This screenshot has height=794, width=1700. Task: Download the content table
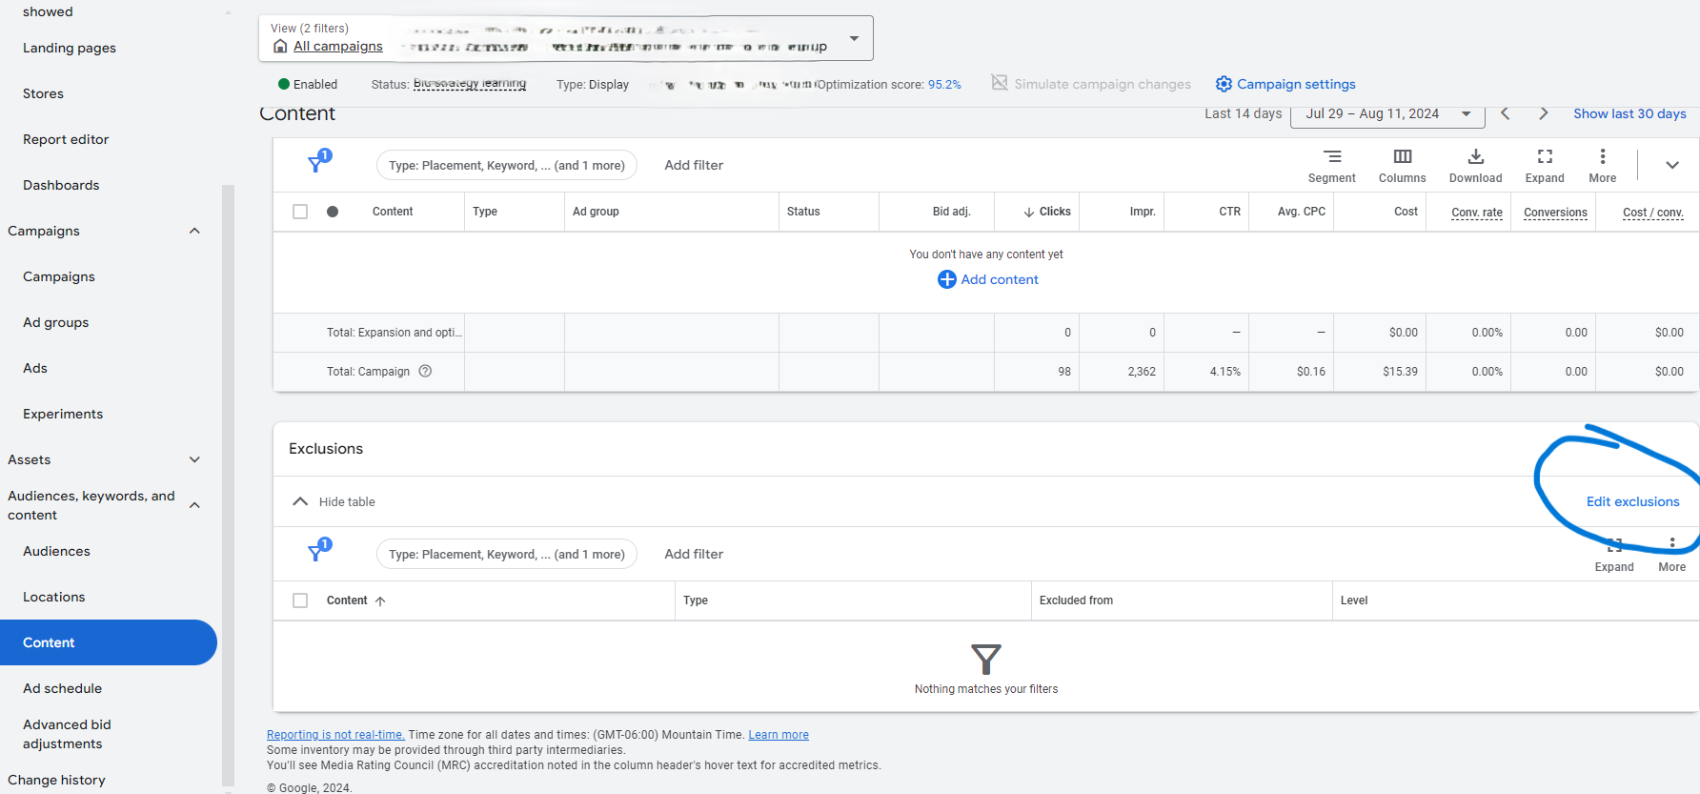pyautogui.click(x=1475, y=165)
